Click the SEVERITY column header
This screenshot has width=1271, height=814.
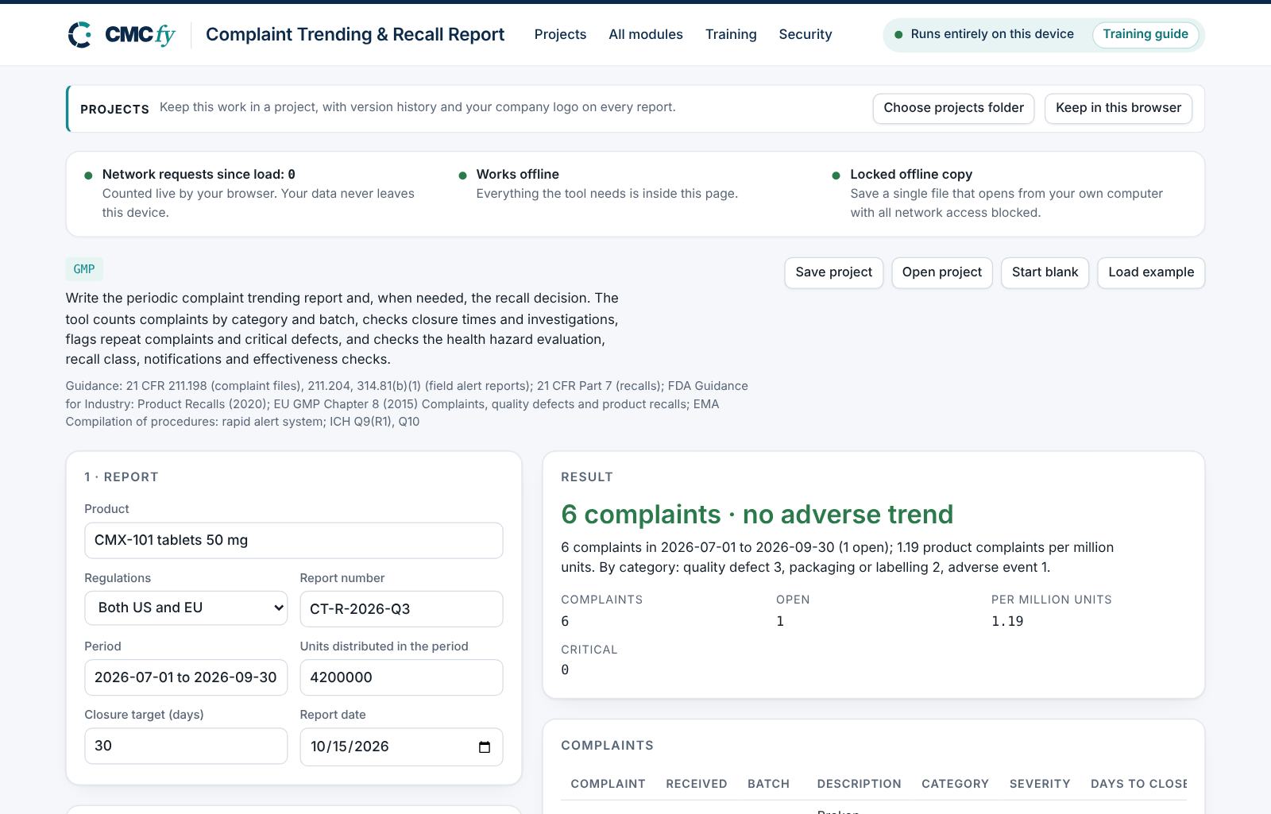pyautogui.click(x=1040, y=784)
